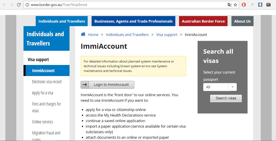The width and height of the screenshot is (276, 141).
Task: Open Online services sidebar link
Action: 43,122
